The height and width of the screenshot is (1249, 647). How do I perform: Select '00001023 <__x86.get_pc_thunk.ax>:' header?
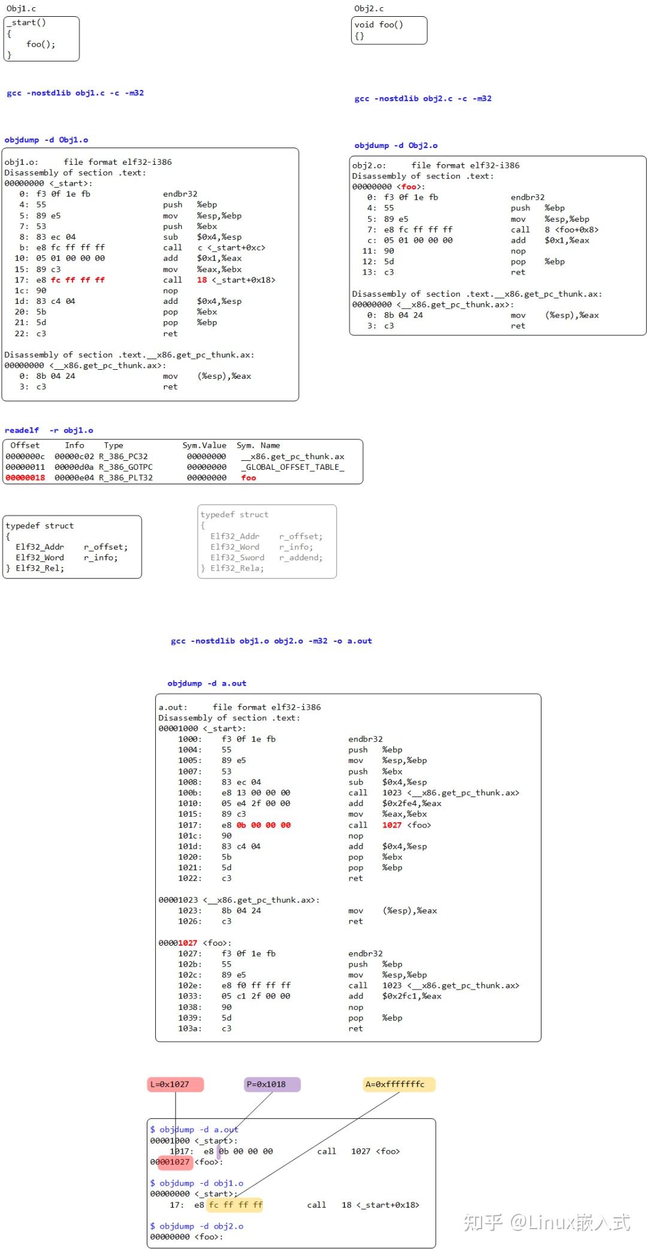239,900
